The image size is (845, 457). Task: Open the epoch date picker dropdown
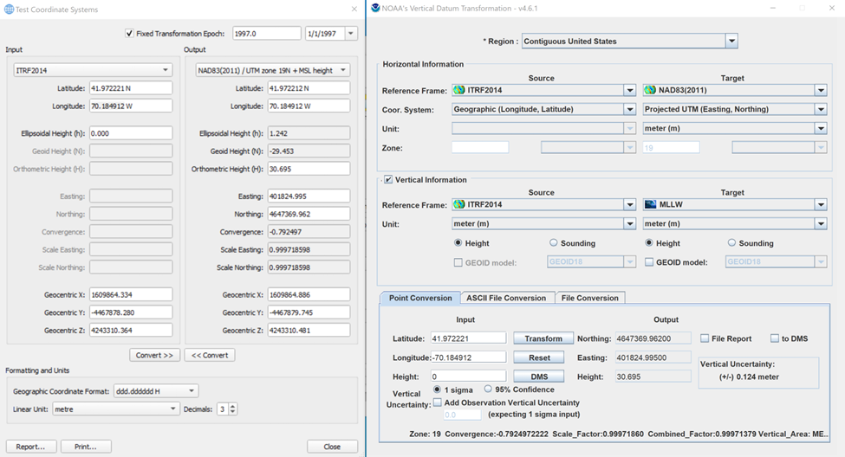[x=350, y=34]
